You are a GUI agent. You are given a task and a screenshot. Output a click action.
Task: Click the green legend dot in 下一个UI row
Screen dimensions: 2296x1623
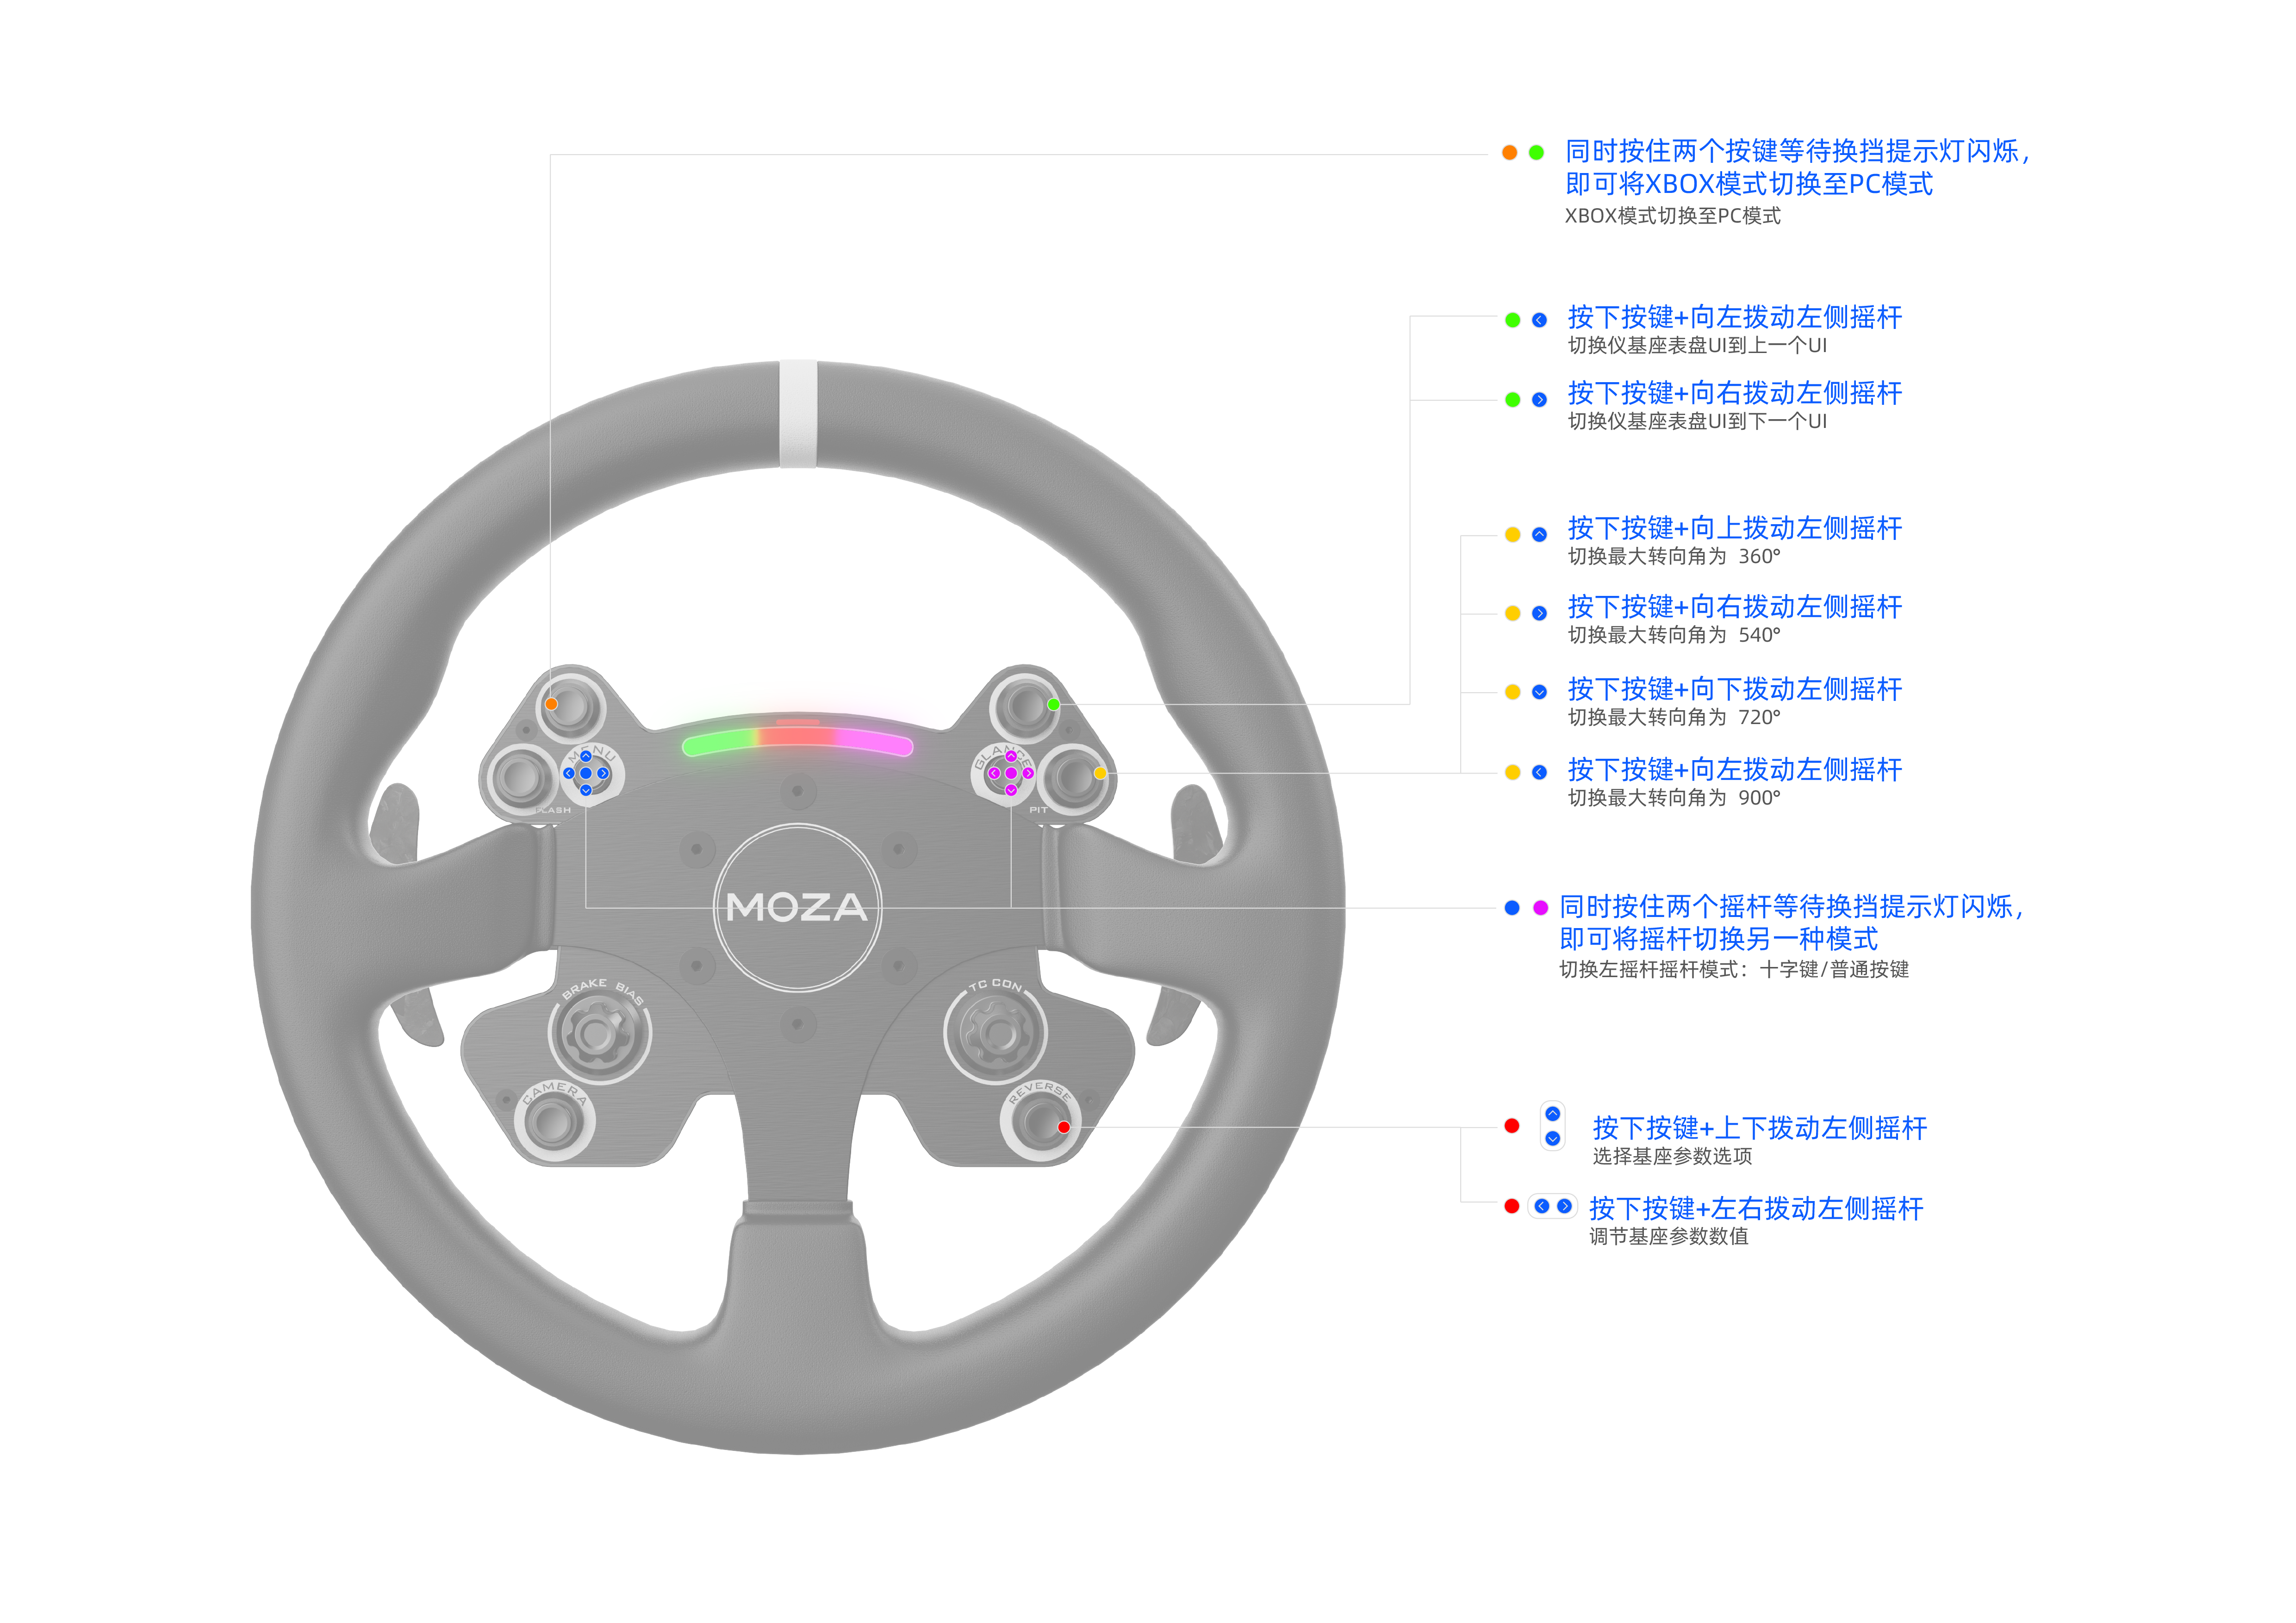tap(1513, 400)
